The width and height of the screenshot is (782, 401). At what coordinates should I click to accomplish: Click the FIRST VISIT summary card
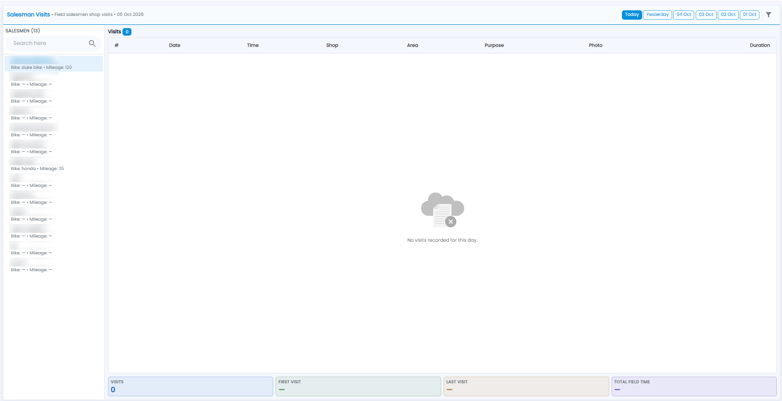(x=358, y=386)
